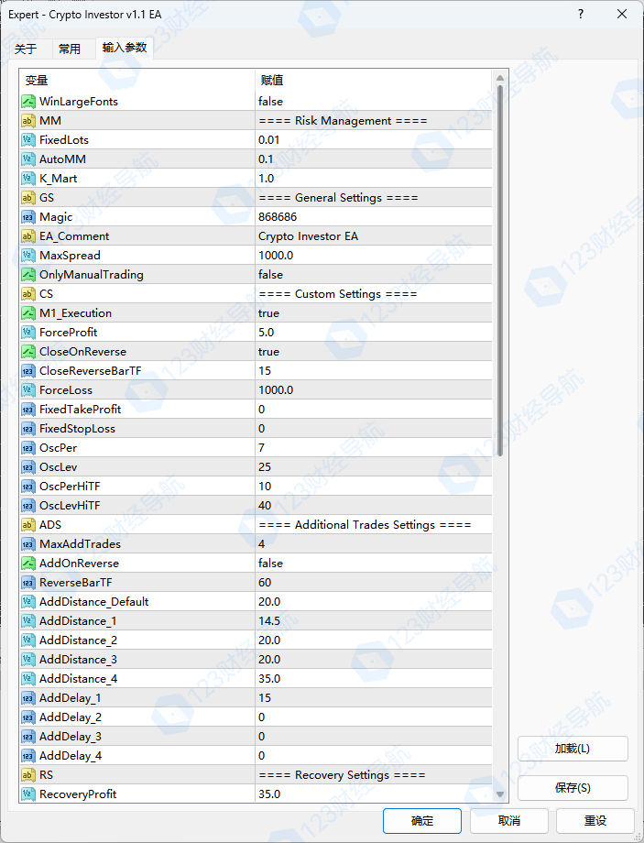Click the WinLargeFonts boolean type icon
This screenshot has width=644, height=843.
pos(28,102)
